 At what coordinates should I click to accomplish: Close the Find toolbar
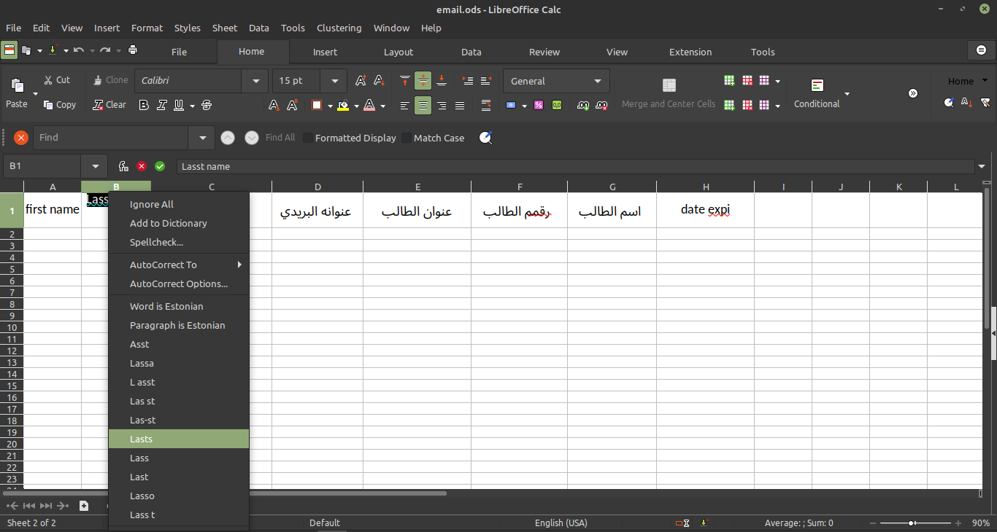21,138
